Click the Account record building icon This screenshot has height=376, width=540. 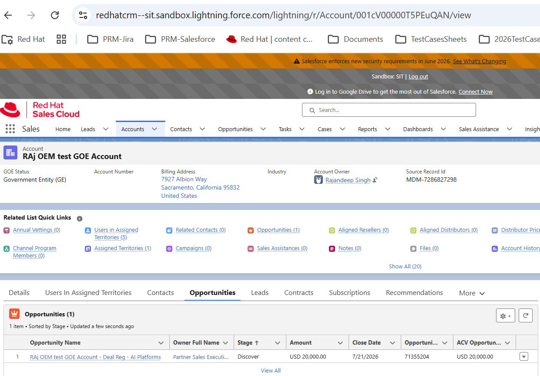point(10,152)
